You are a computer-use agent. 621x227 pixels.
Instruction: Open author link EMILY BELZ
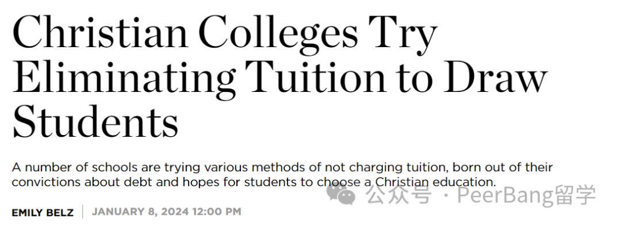point(43,213)
